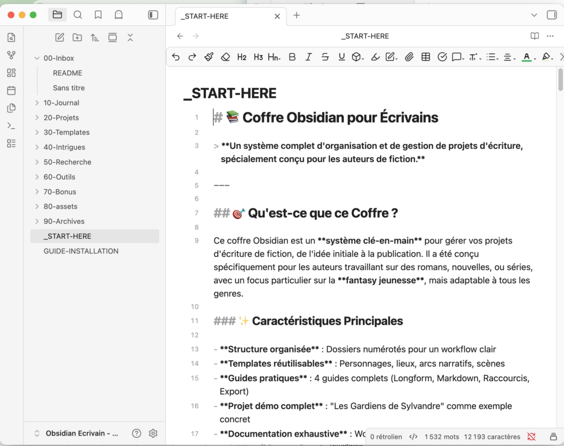Click the editor's vertical scrollbar

tap(560, 80)
